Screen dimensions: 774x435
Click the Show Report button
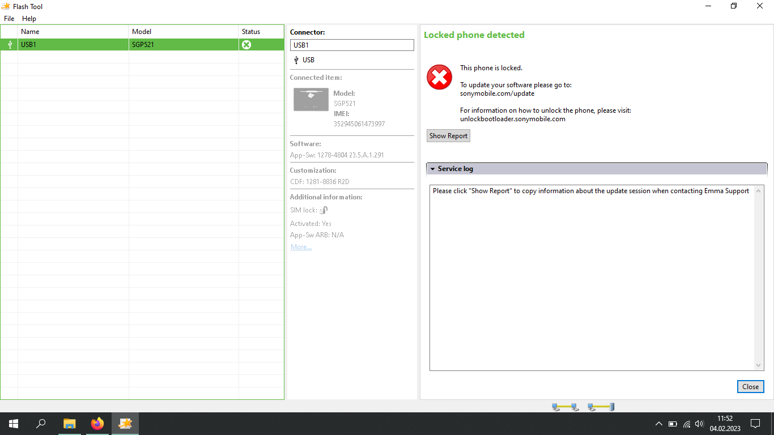(x=448, y=136)
